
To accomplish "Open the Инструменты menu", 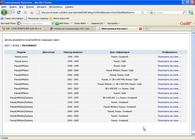I will click(55, 7).
